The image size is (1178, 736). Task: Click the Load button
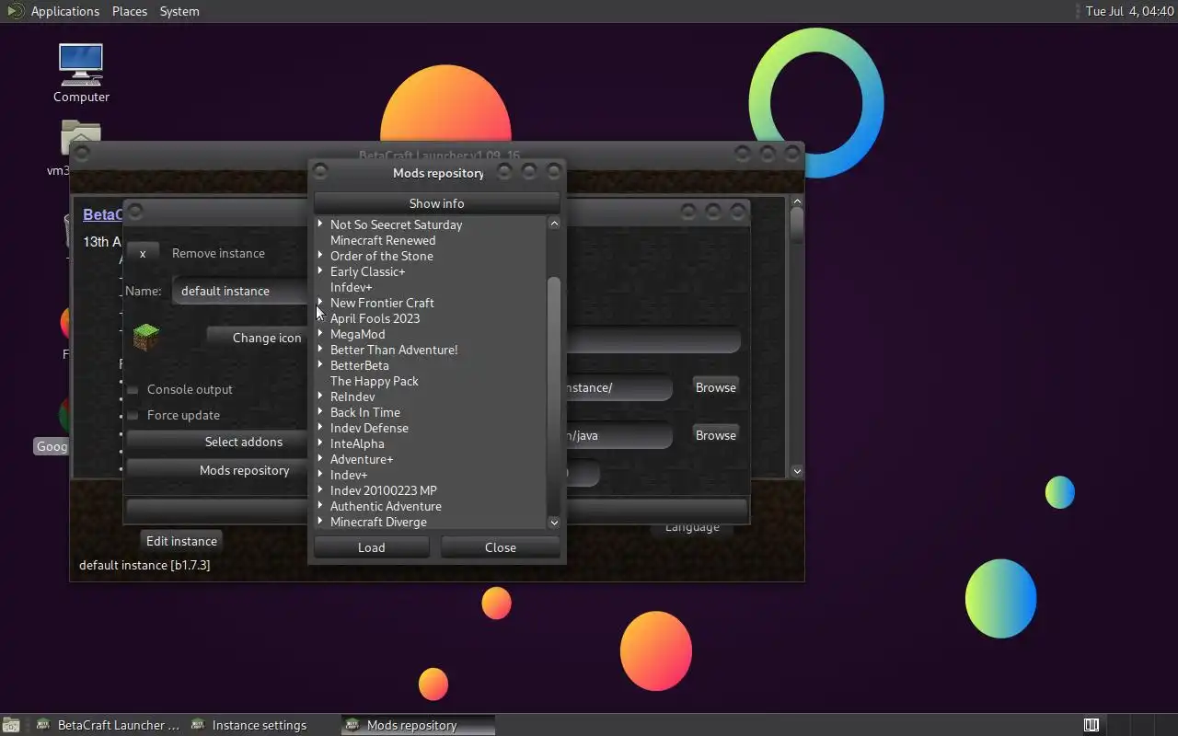[372, 547]
